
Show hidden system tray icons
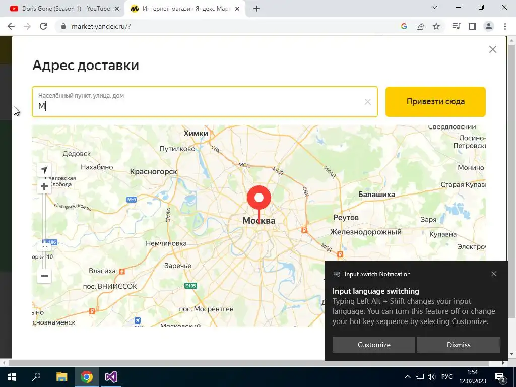pyautogui.click(x=407, y=377)
